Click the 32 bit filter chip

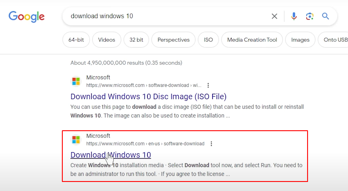[136, 40]
